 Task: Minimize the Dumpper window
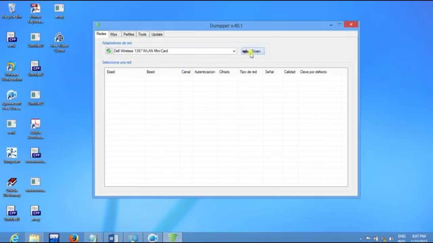coord(331,25)
